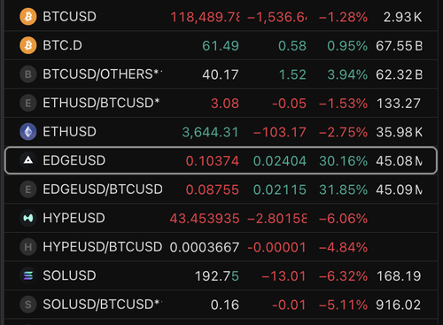
Task: Choose the EDGEUSD/BTCUSD ratio row
Action: tap(221, 190)
